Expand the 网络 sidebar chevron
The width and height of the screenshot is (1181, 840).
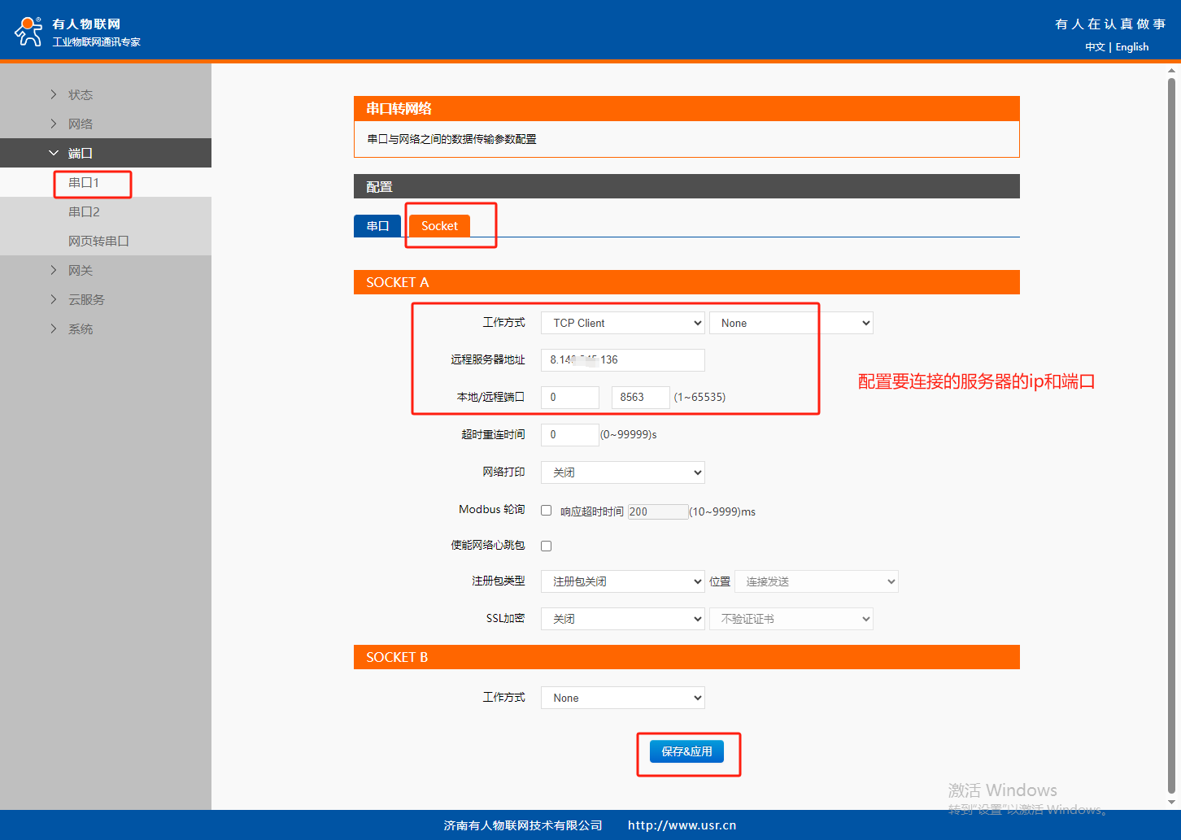click(x=54, y=124)
